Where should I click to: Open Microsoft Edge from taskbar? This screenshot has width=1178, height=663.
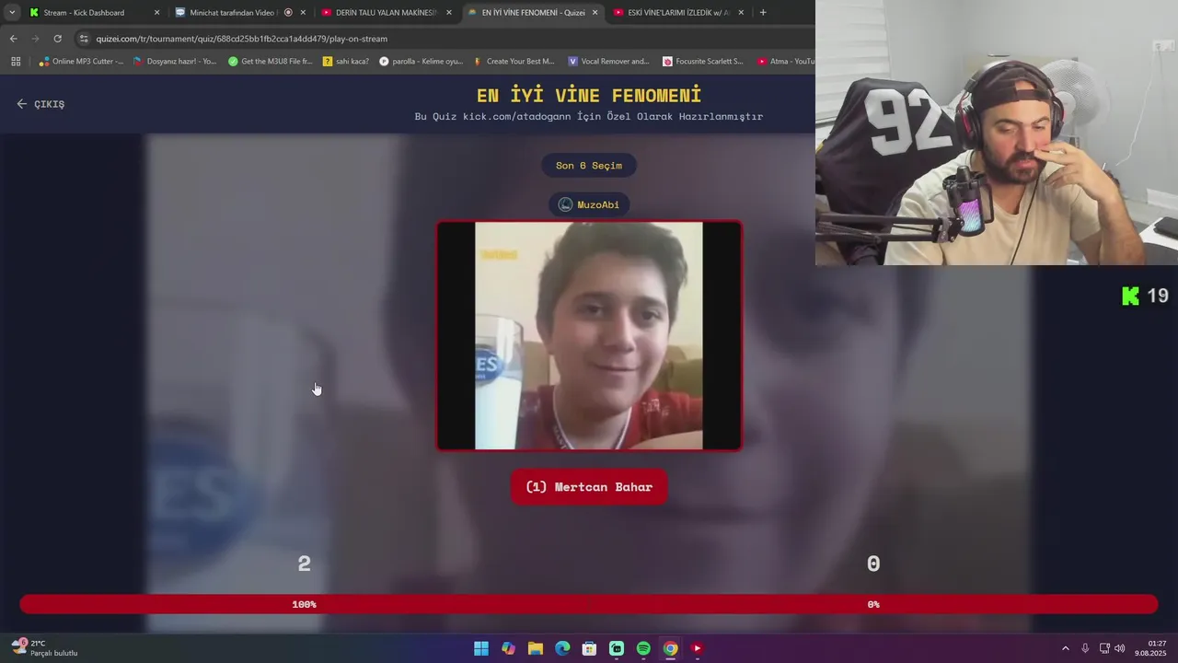tap(562, 648)
